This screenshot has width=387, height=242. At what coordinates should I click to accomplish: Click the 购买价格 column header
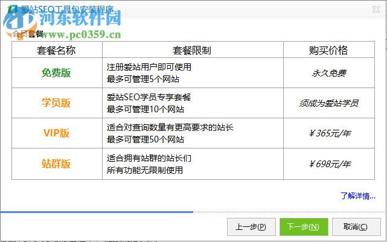(x=328, y=50)
